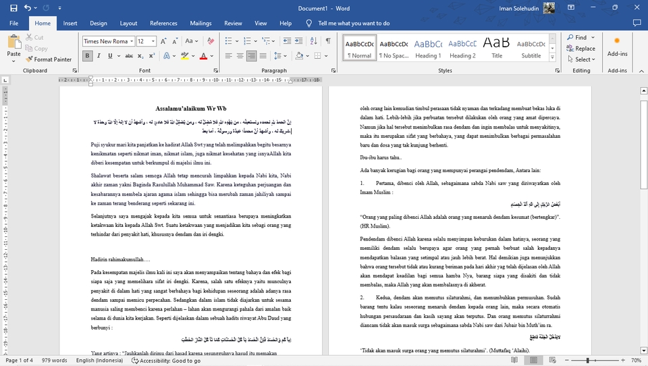The width and height of the screenshot is (648, 366).
Task: Click the Find button
Action: tap(577, 37)
